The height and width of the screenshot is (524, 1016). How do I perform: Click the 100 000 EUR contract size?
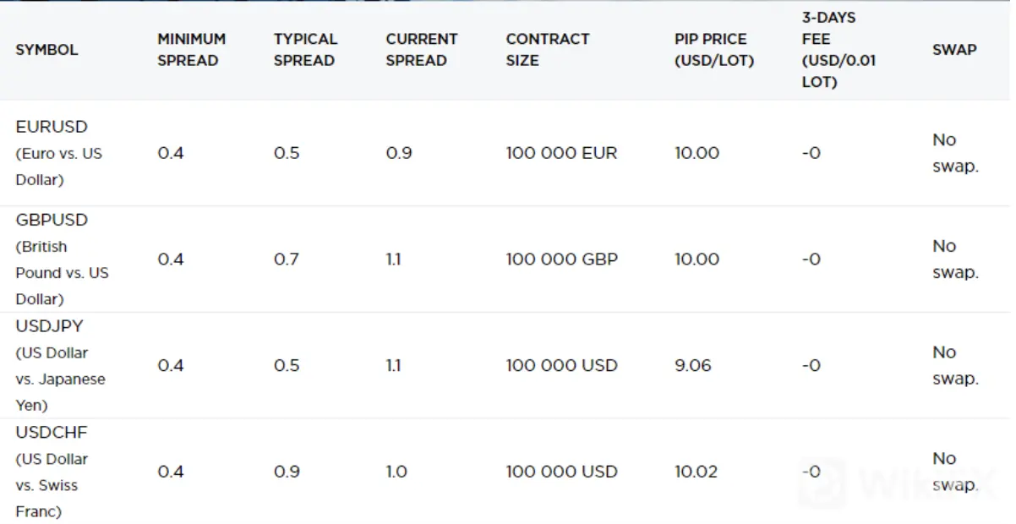click(561, 153)
